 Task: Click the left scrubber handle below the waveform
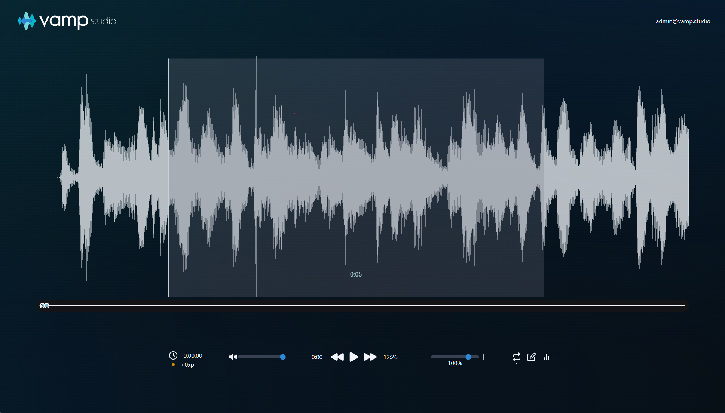(x=42, y=306)
